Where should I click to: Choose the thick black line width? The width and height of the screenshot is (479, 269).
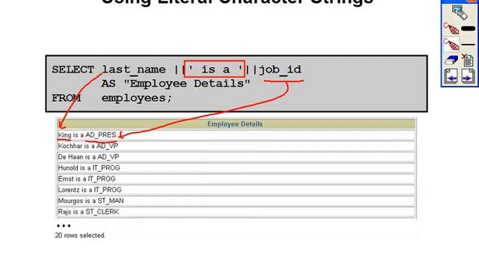click(468, 28)
